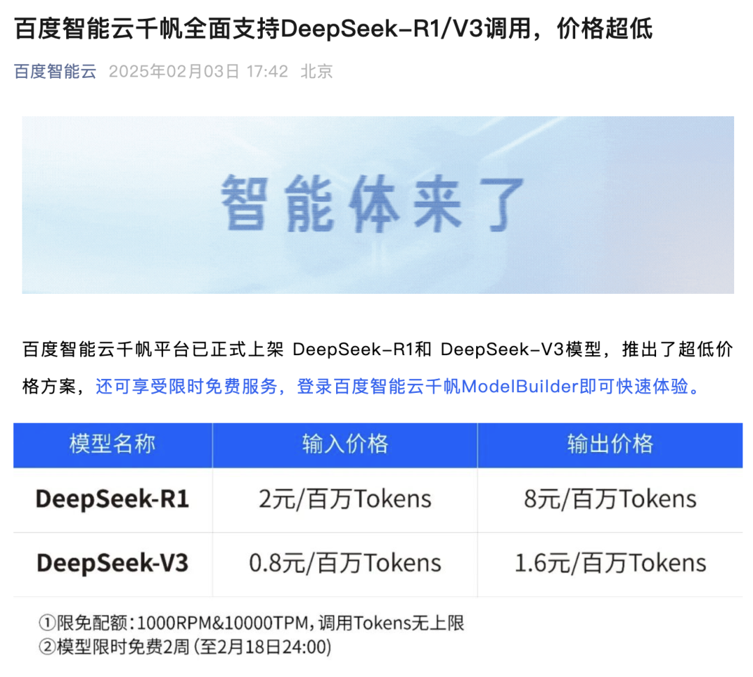Click the 2元/百万Tokens input price cell
The image size is (753, 677).
345,499
